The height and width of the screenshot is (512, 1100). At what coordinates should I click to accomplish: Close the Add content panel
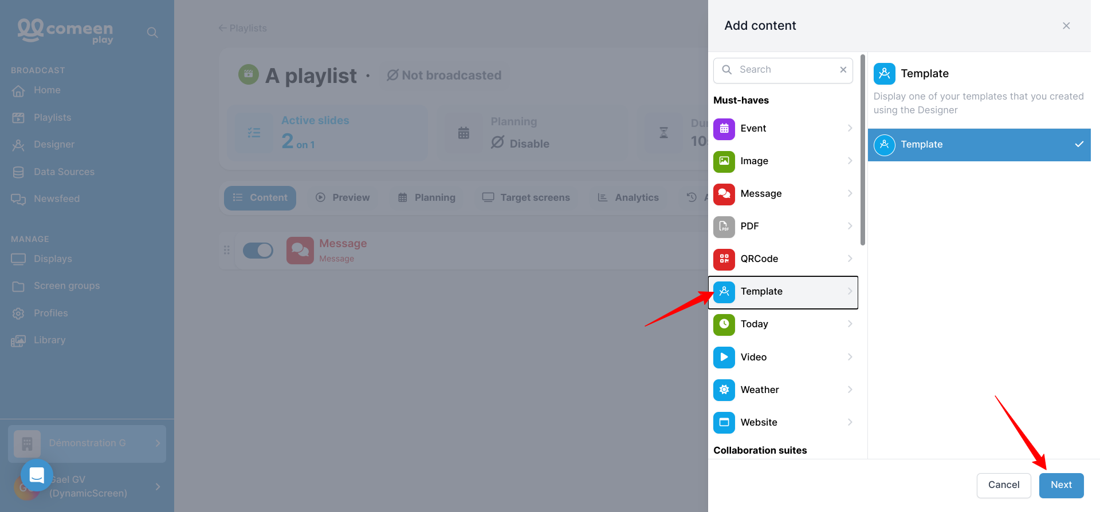point(1066,26)
